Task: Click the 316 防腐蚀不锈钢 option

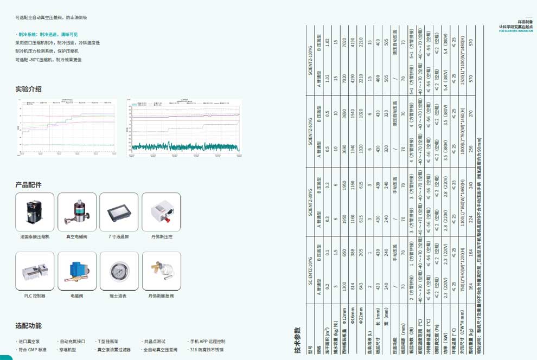Action: (205, 350)
